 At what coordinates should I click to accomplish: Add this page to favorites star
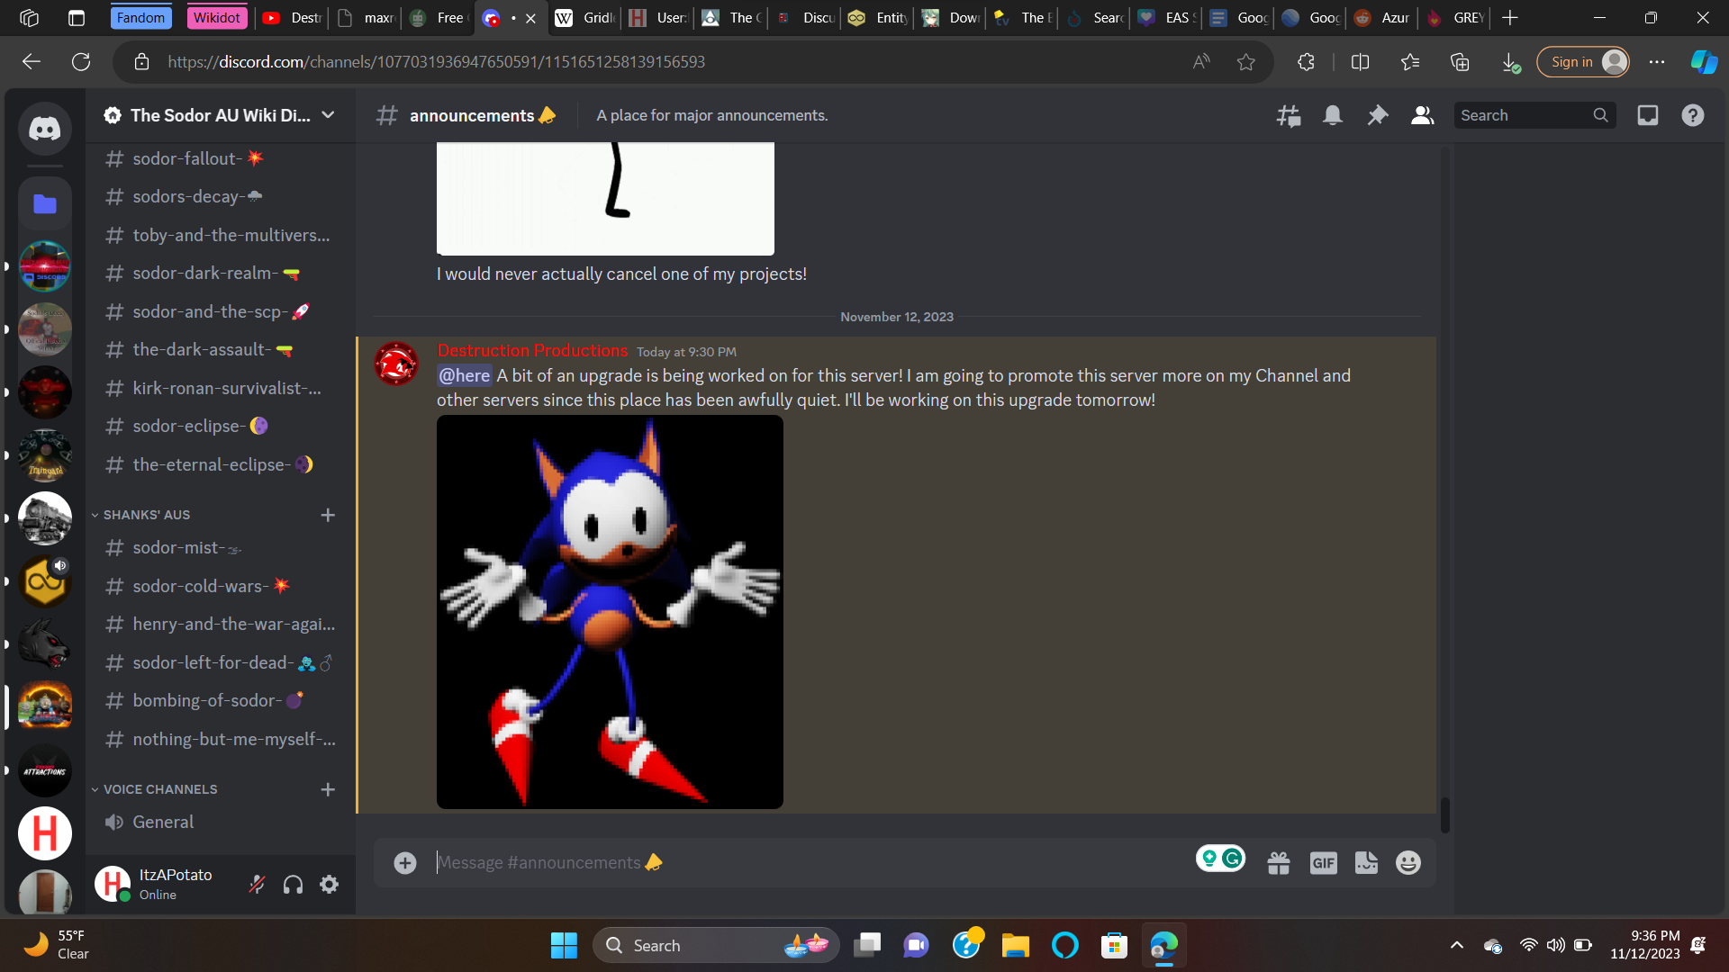[1245, 62]
